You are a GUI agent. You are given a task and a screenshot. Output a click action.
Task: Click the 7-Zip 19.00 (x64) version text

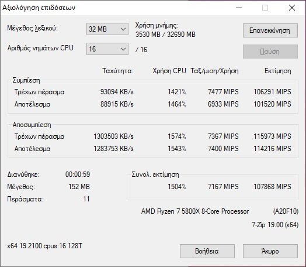tap(275, 225)
